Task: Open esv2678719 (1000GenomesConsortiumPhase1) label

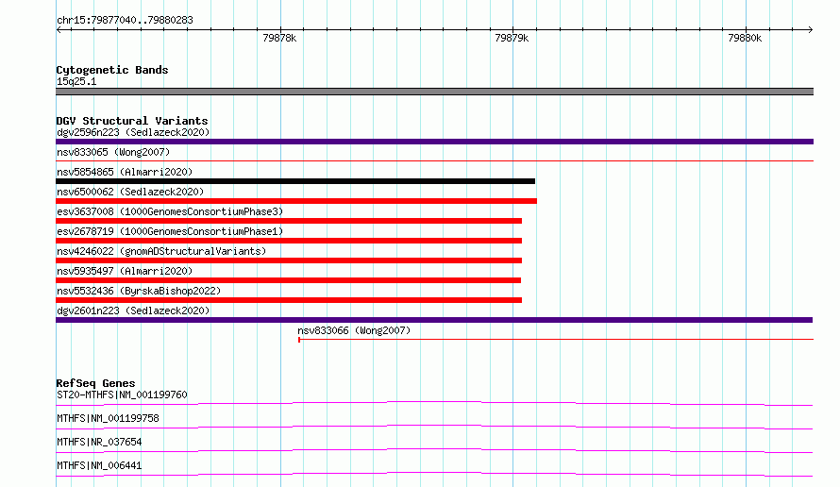Action: (170, 231)
